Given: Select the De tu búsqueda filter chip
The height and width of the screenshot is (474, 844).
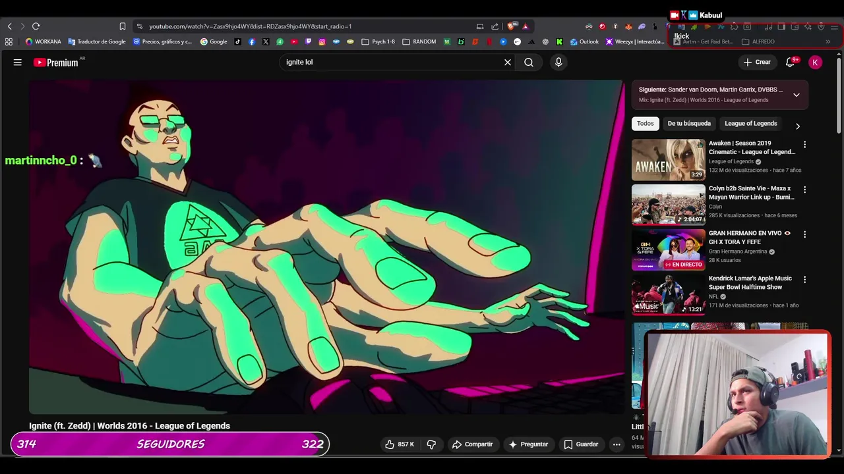Looking at the screenshot, I should [689, 123].
